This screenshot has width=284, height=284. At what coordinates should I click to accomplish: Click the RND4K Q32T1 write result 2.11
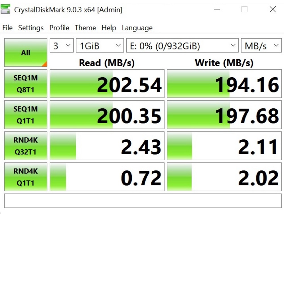coord(224,146)
